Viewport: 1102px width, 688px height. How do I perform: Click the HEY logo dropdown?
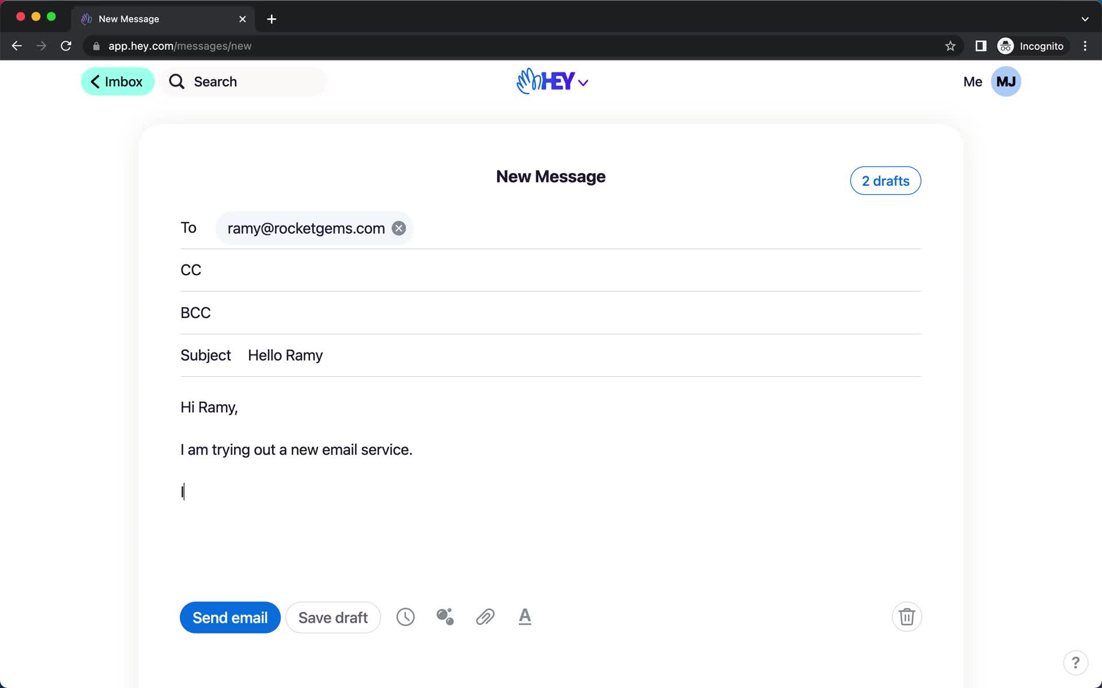pyautogui.click(x=550, y=81)
